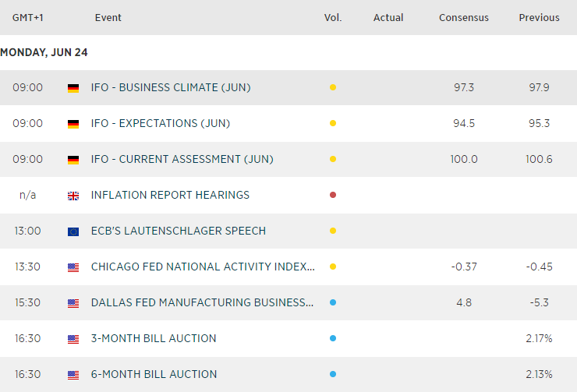Click German flag beside IFO Business Climate
This screenshot has height=392, width=577.
pyautogui.click(x=73, y=88)
